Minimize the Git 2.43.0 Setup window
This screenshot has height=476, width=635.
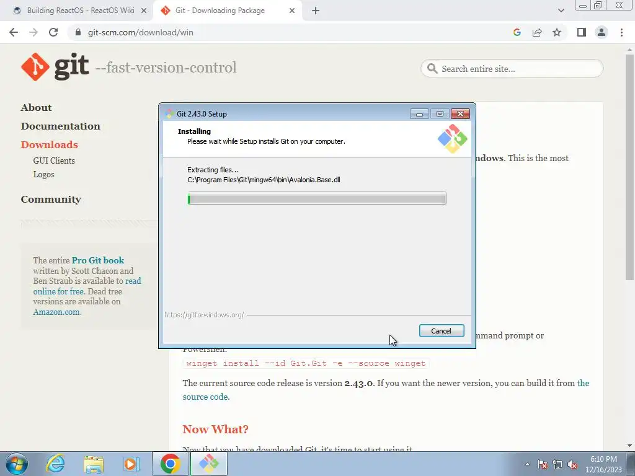[x=419, y=114]
